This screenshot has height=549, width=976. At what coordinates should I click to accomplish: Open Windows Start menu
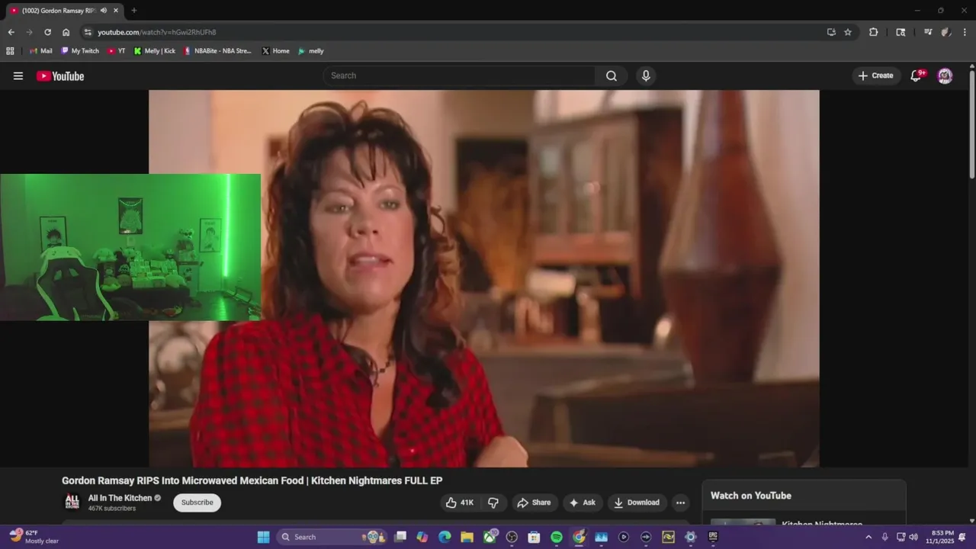click(x=263, y=537)
